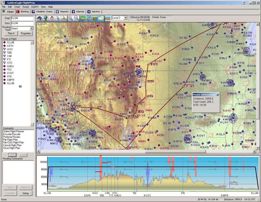Switch to the Chart tab
261x202 pixels.
tap(8, 12)
